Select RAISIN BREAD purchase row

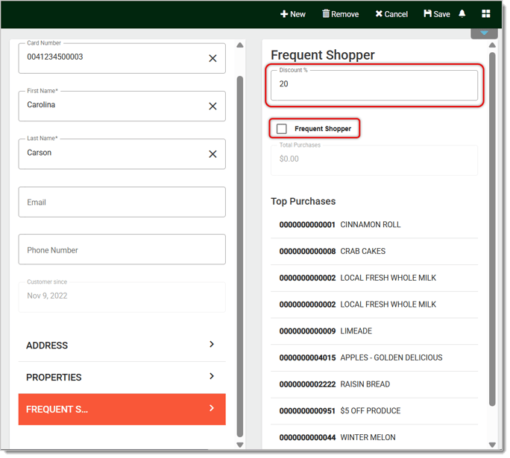(x=374, y=384)
